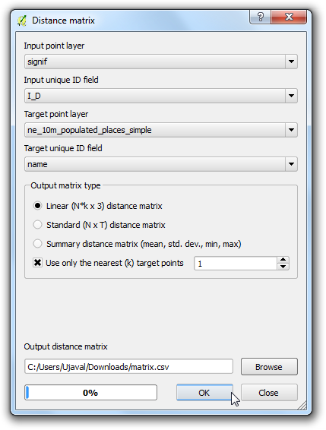Click the help question mark button
The height and width of the screenshot is (430, 326).
(x=260, y=17)
